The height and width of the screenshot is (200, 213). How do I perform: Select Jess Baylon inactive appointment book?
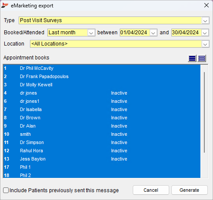pos(102,159)
